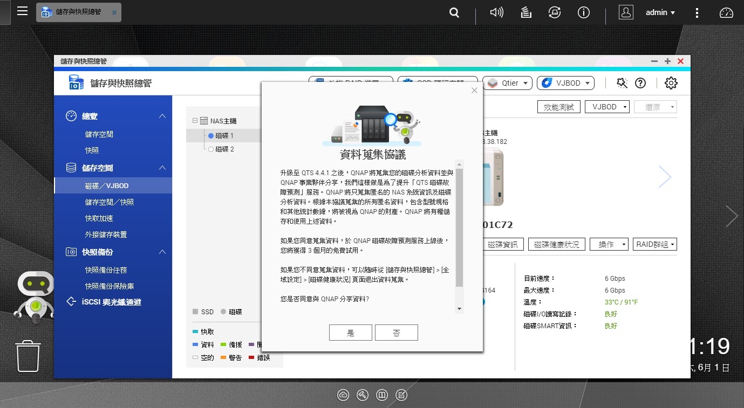Open iSCSI 與光纖通道 in the sidebar
Image resolution: width=744 pixels, height=408 pixels.
[113, 302]
